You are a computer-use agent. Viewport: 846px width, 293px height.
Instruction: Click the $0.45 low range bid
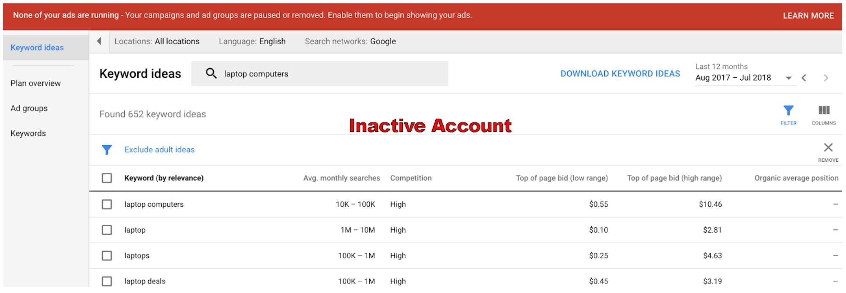(x=598, y=282)
